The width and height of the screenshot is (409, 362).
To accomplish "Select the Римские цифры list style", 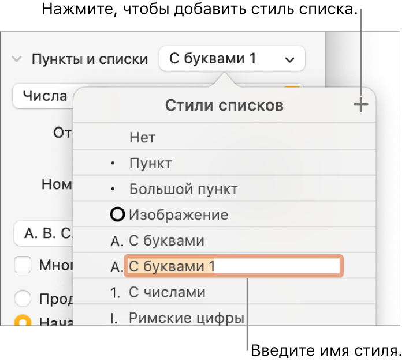I will click(224, 315).
